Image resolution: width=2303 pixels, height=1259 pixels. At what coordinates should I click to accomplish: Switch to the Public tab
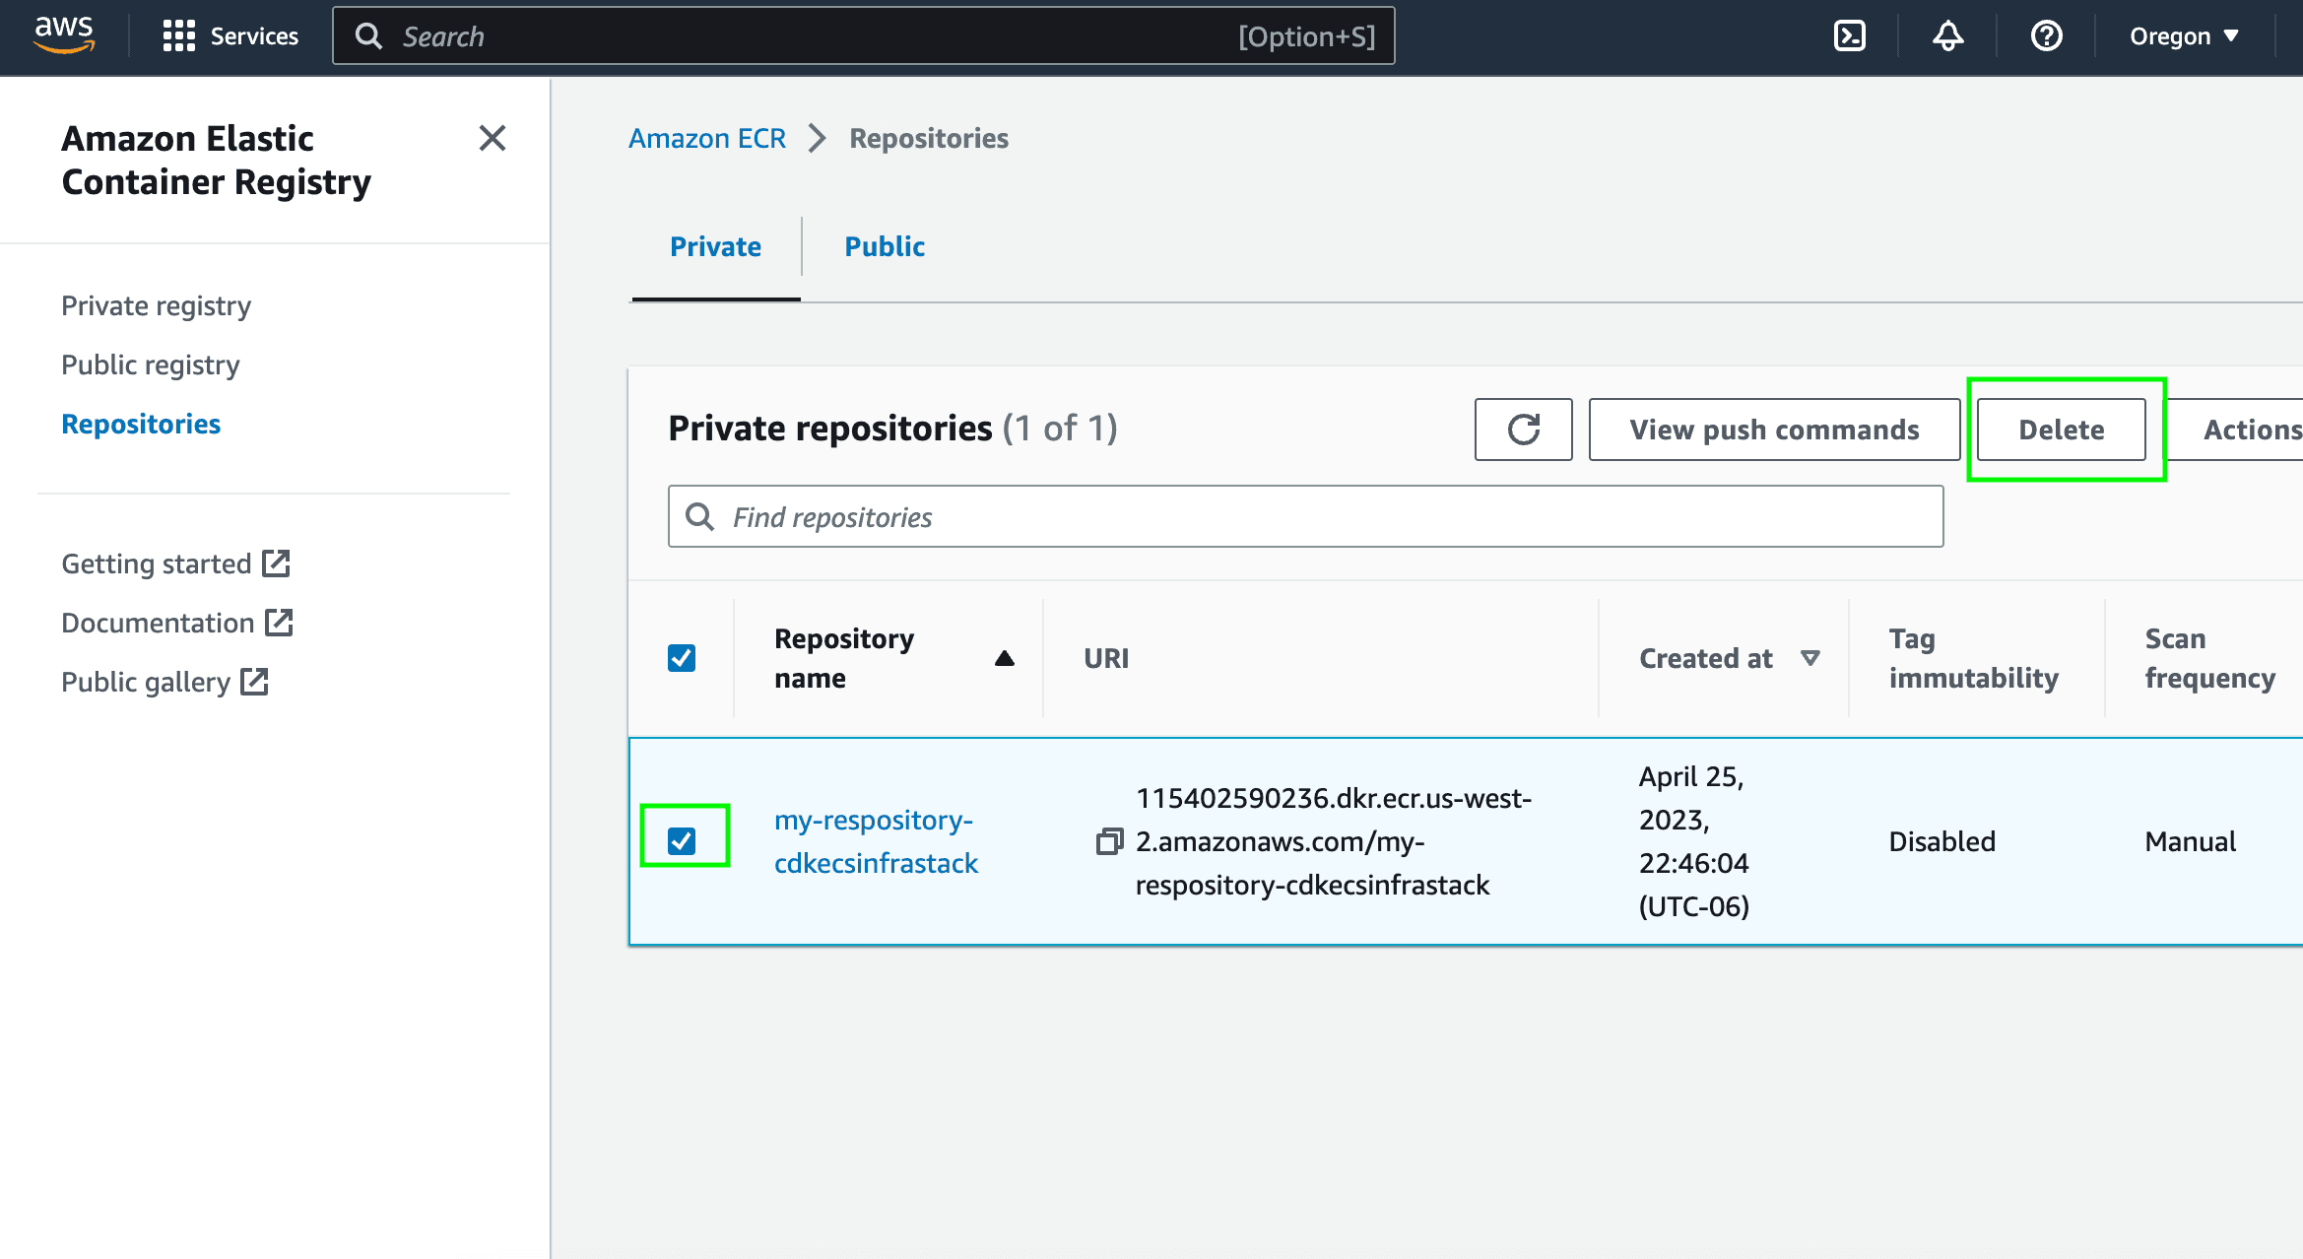click(x=885, y=246)
